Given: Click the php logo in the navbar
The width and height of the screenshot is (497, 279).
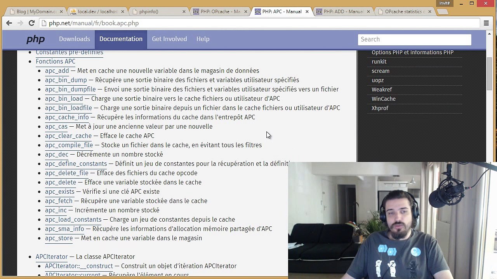Looking at the screenshot, I should click(36, 40).
